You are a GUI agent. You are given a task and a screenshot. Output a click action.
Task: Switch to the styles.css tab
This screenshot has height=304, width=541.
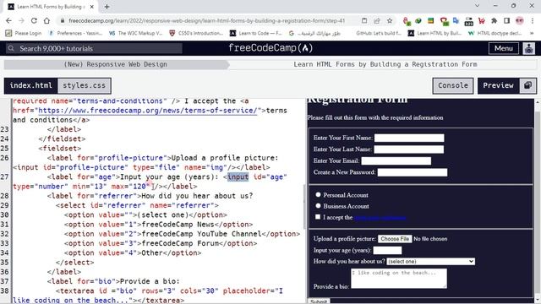tap(85, 85)
